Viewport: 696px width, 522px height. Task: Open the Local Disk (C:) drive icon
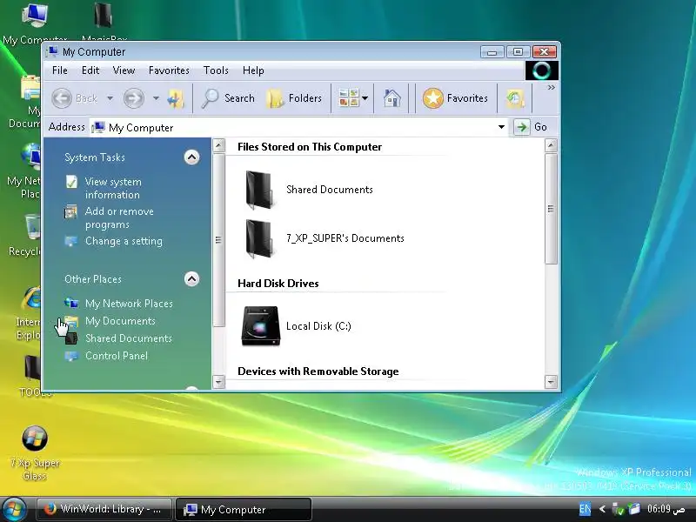(260, 325)
